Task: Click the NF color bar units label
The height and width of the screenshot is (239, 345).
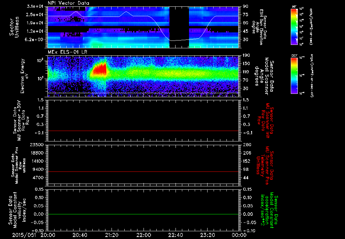Action: click(x=311, y=27)
